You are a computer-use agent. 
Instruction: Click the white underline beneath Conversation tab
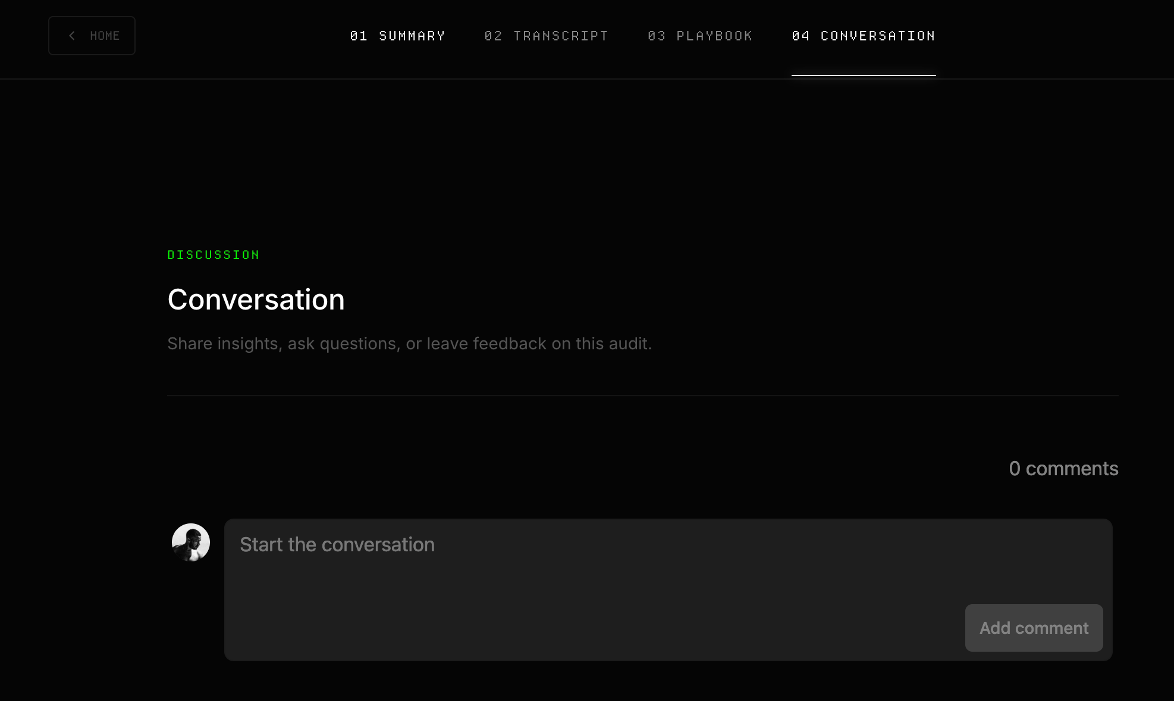click(863, 75)
